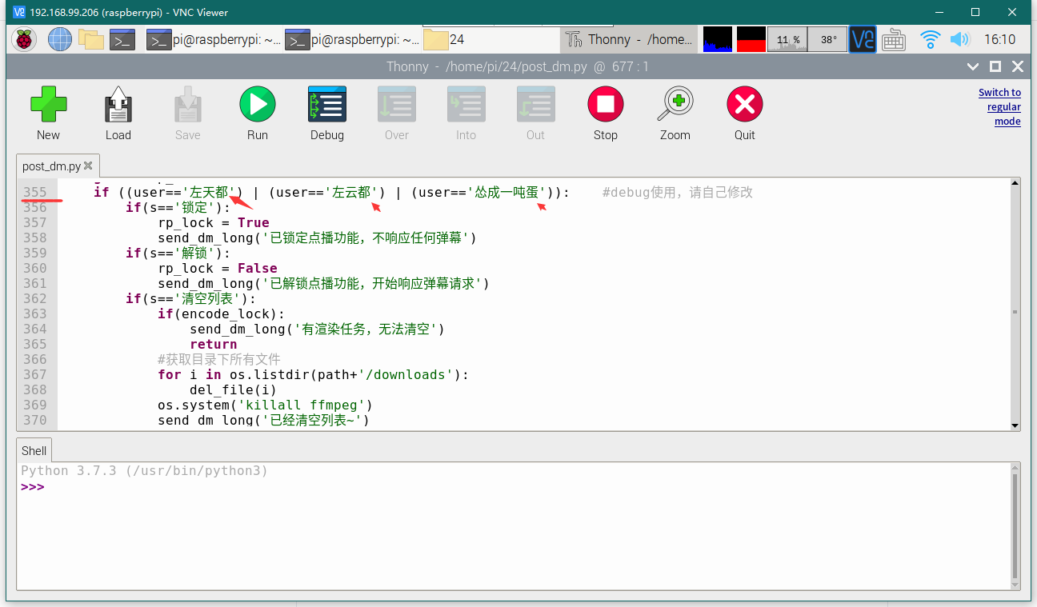Screen dimensions: 1037x607
Task: Open the Raspberry Pi menu
Action: click(x=24, y=39)
